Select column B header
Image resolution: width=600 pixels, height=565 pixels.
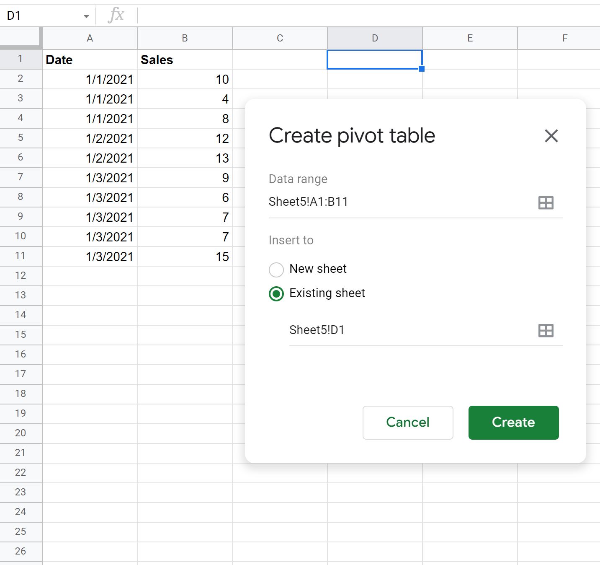185,39
